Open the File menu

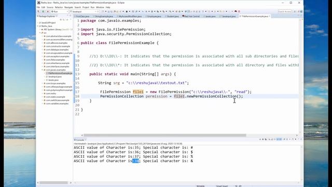38,7
